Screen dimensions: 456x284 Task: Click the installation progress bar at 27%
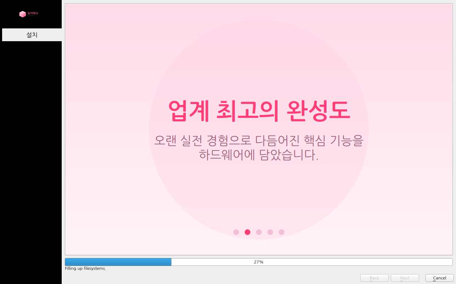click(258, 262)
